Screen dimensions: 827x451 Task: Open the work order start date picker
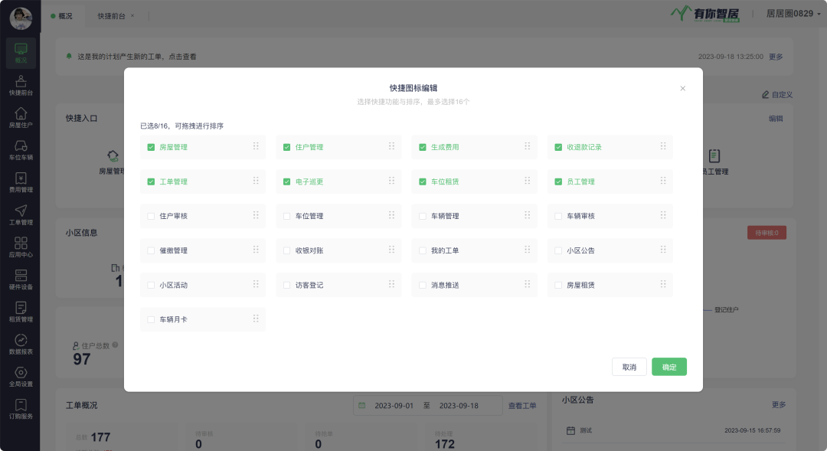(x=394, y=405)
